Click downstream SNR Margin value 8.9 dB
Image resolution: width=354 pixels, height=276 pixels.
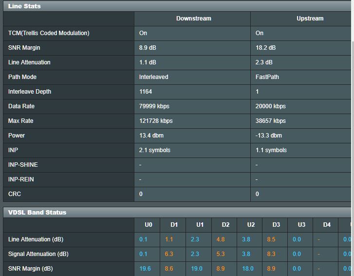click(148, 48)
